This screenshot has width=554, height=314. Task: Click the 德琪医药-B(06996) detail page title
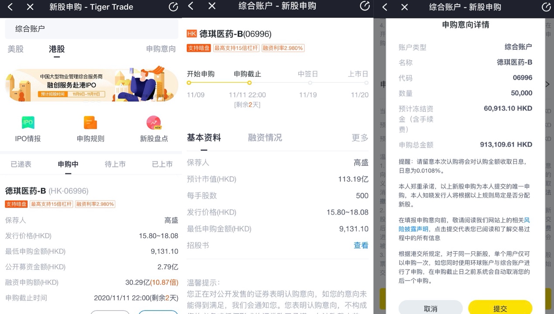pyautogui.click(x=235, y=34)
